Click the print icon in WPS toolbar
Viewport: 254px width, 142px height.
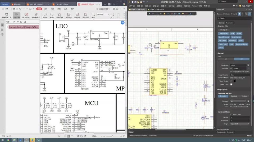pyautogui.click(x=20, y=9)
